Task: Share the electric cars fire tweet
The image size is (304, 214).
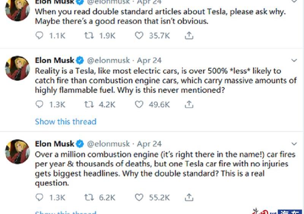Action: coord(189,104)
